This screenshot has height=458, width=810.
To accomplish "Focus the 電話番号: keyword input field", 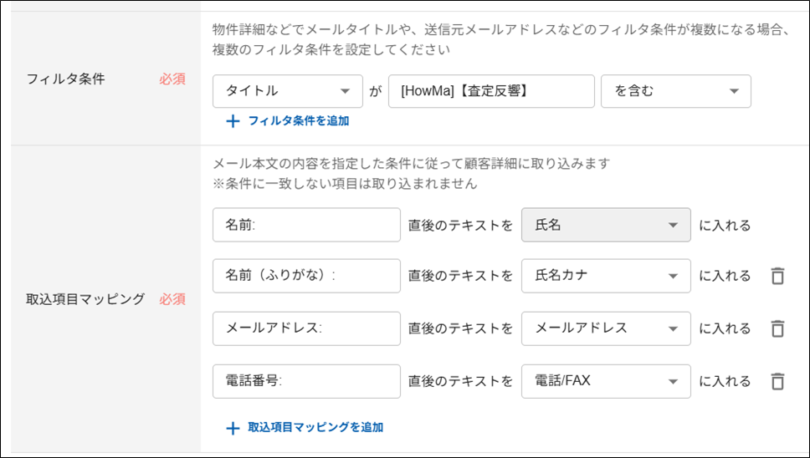I will [x=306, y=381].
